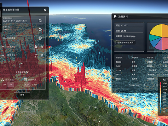Screen dimensions: 168x126
Task: Click the add row icon
Action: click(x=22, y=64)
